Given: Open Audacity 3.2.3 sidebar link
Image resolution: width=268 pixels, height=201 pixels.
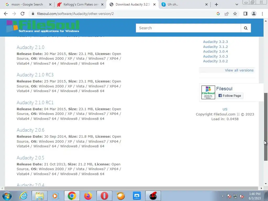Looking at the screenshot, I should tap(215, 42).
